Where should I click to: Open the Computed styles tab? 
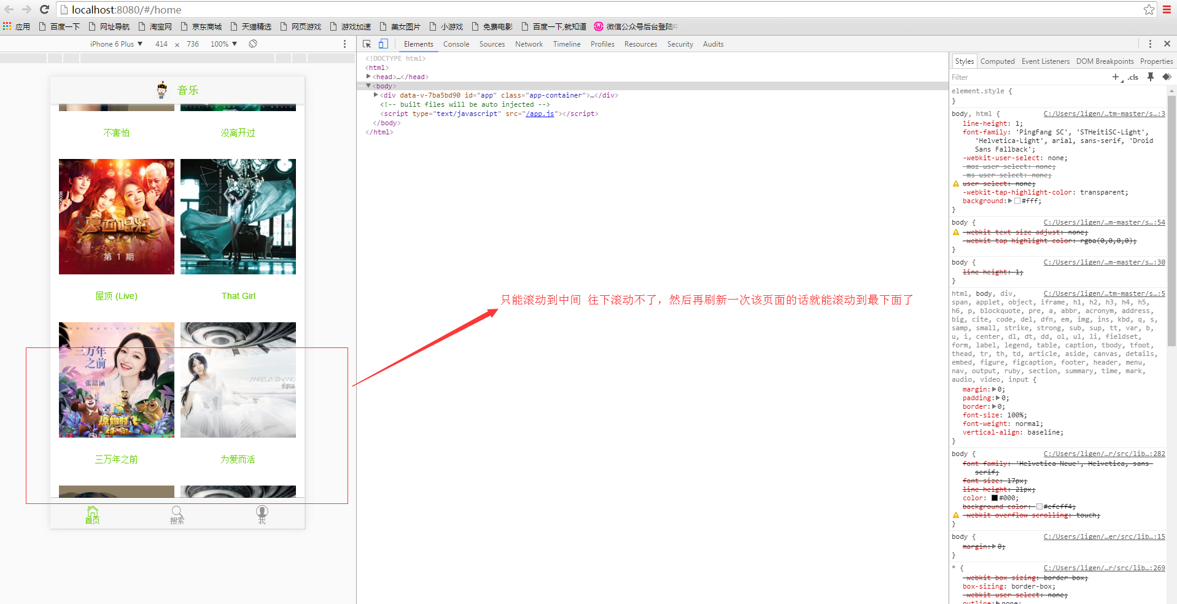[997, 61]
